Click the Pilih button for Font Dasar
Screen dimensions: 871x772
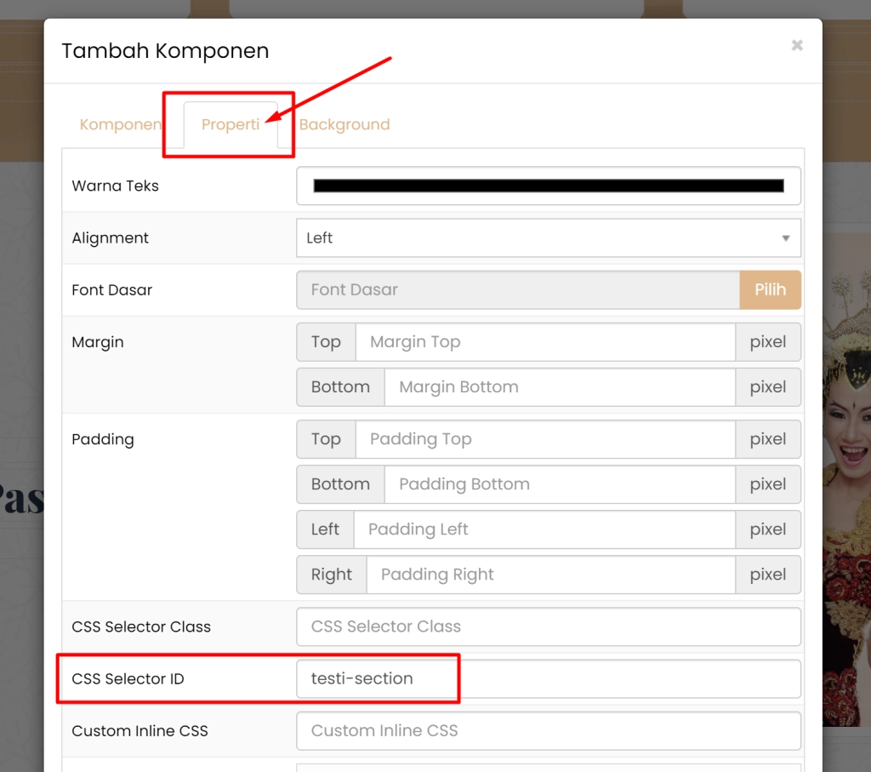(770, 289)
